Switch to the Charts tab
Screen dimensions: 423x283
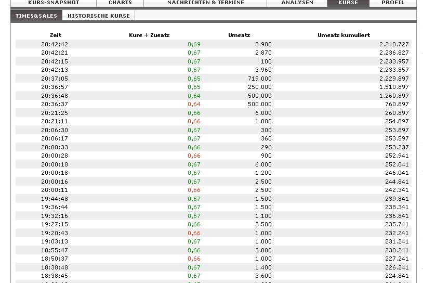pyautogui.click(x=121, y=3)
